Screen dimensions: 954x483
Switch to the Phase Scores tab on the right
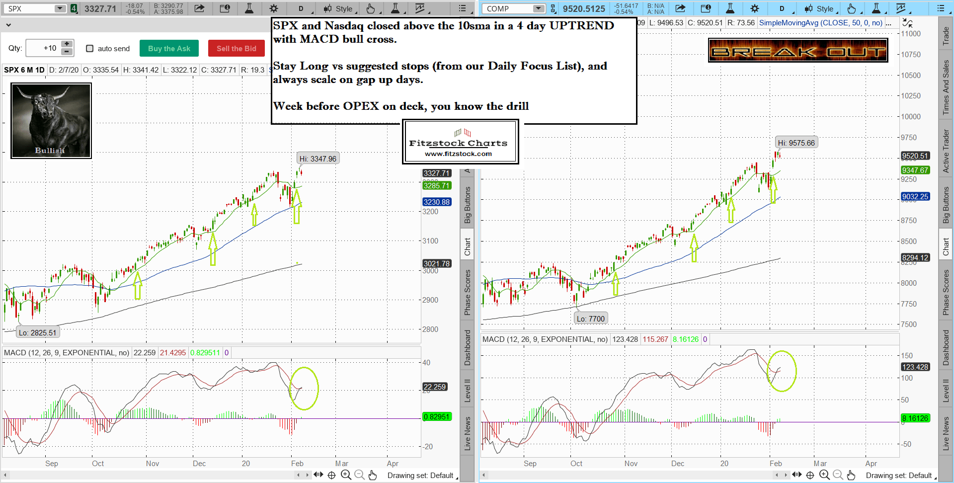click(946, 292)
